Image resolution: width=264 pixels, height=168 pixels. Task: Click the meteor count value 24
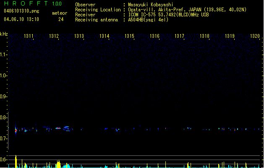(x=61, y=19)
